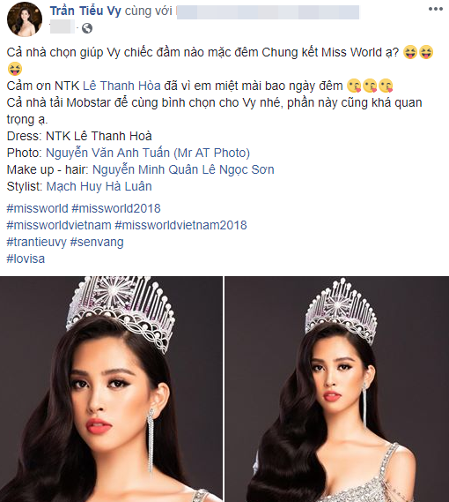Open Lê Thanh Hòa tagged profile link
Image resolution: width=449 pixels, height=502 pixels.
[121, 86]
